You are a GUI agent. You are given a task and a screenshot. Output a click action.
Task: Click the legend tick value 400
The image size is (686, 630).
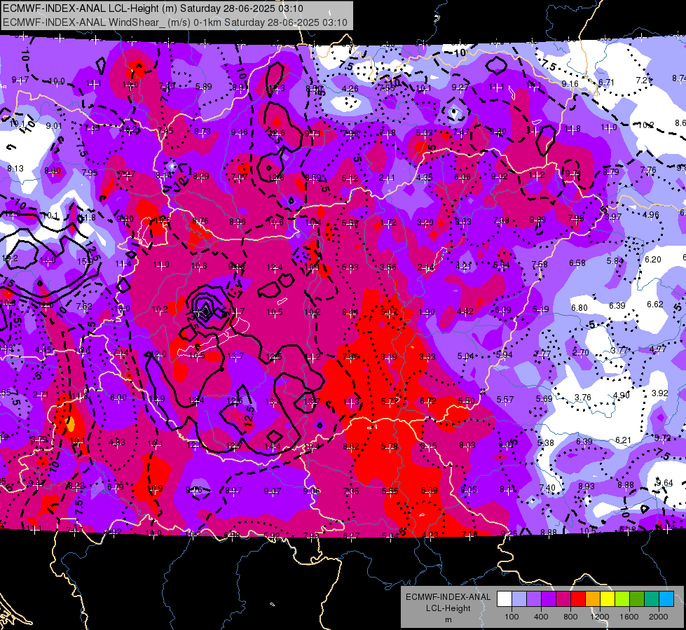(541, 617)
